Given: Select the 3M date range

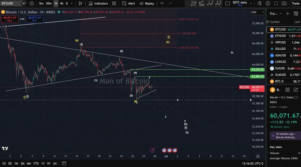Looking at the screenshot, I should click(x=23, y=163).
